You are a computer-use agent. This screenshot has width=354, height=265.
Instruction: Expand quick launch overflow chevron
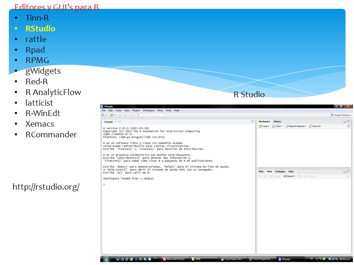(156, 258)
